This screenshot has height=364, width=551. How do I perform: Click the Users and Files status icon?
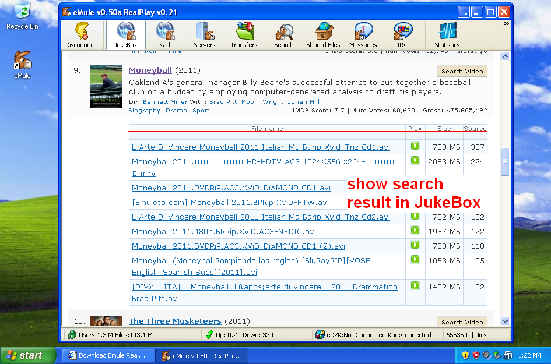tap(72, 334)
